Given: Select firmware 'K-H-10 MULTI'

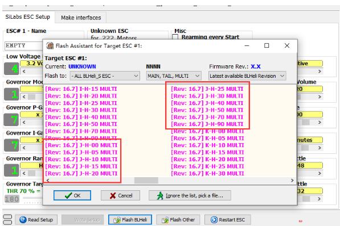Looking at the screenshot, I should point(207,145).
